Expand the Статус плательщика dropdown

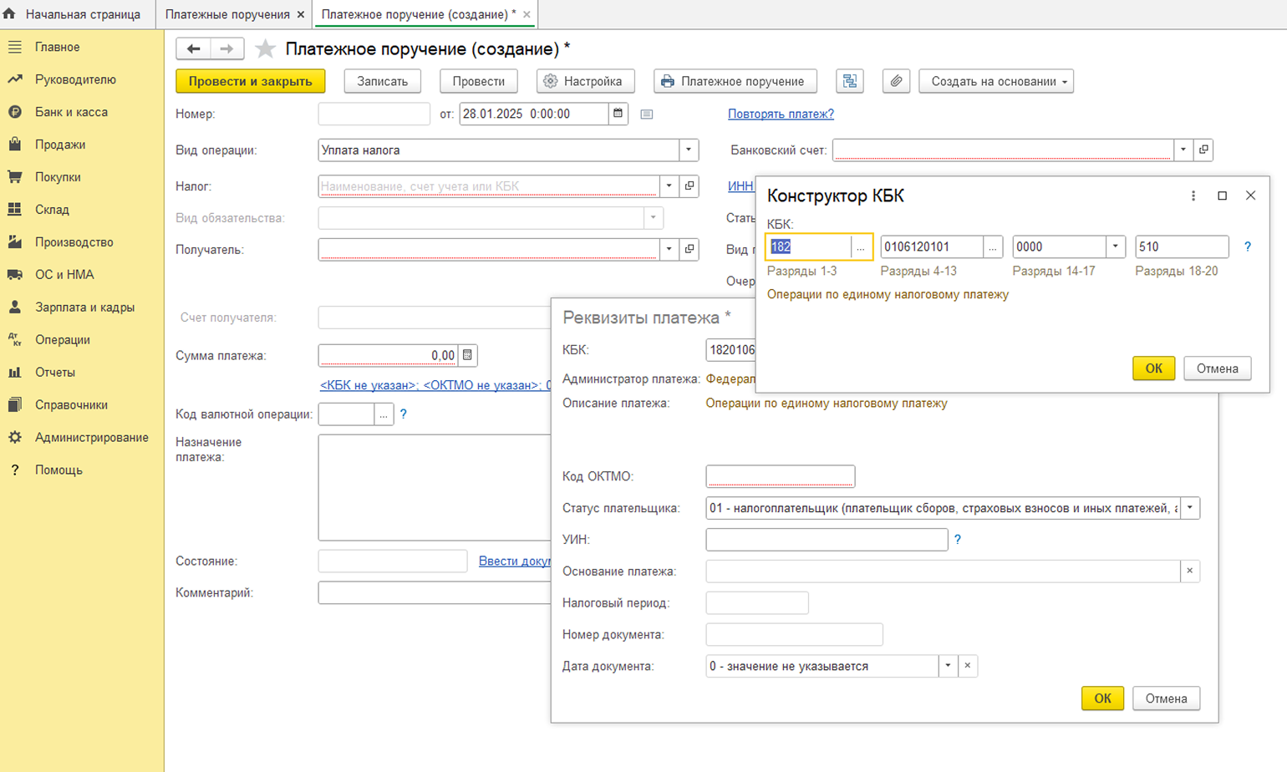1190,508
